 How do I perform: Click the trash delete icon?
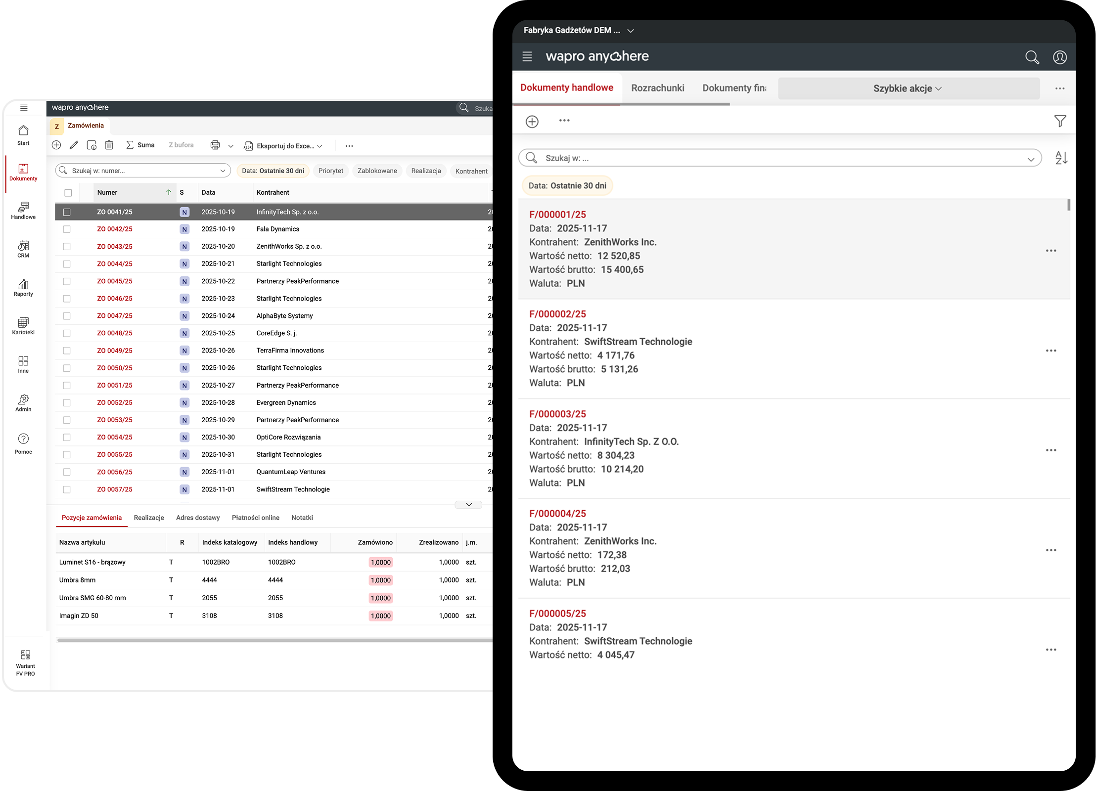pos(109,145)
